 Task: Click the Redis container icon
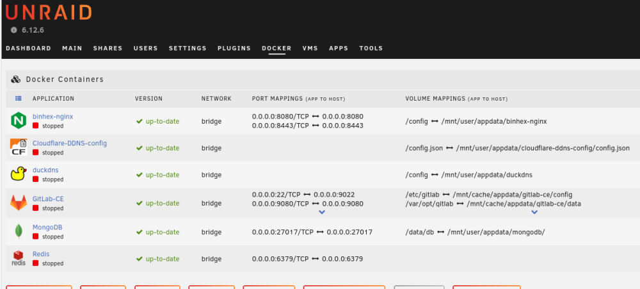click(19, 258)
